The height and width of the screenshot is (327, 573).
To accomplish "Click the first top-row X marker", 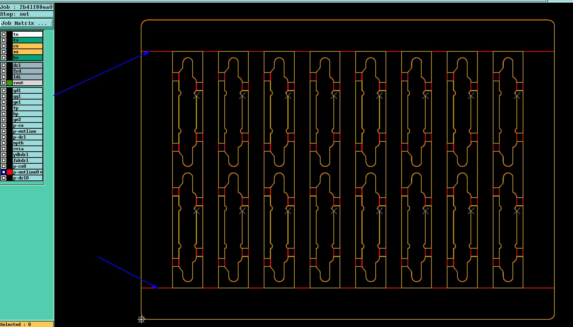I will [197, 96].
